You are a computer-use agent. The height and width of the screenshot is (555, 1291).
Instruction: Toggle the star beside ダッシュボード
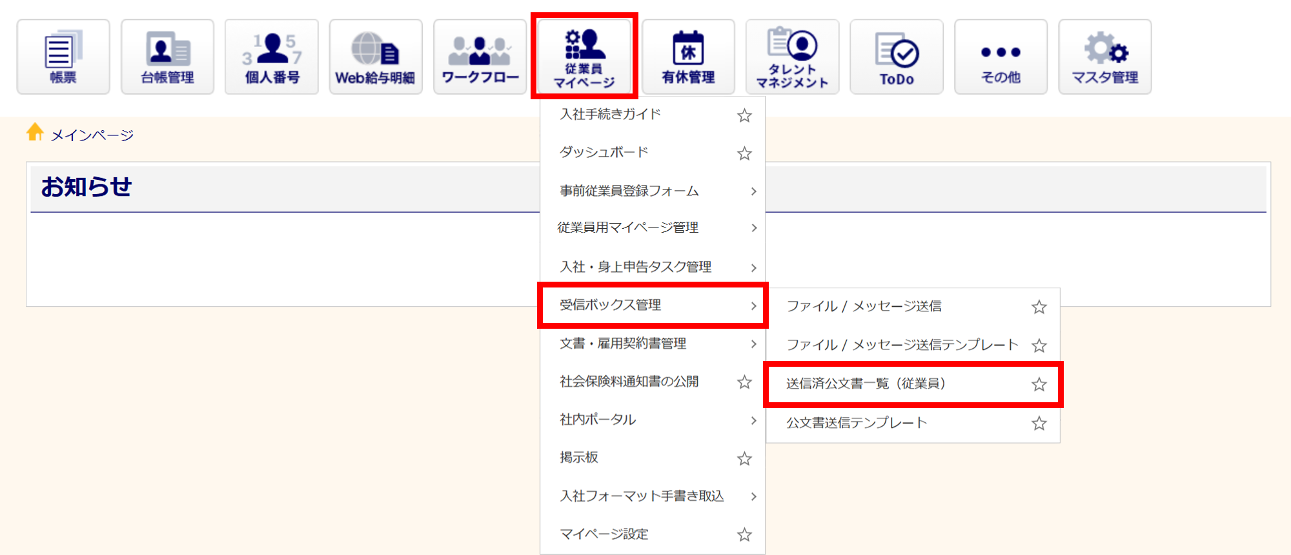coord(744,153)
